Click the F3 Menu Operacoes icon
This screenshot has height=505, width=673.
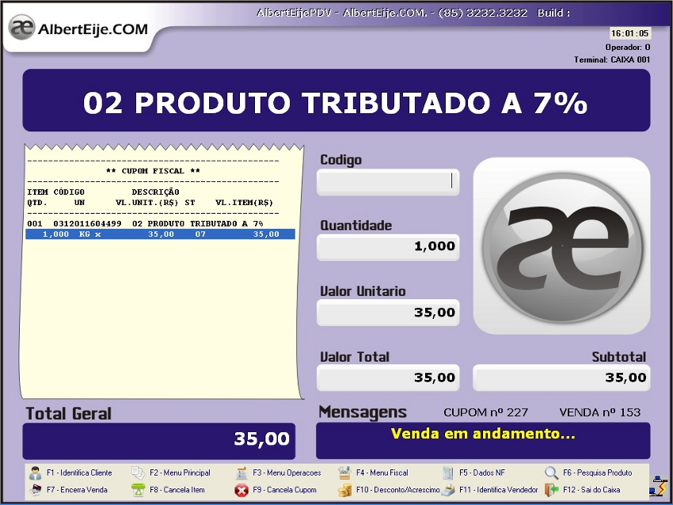241,473
